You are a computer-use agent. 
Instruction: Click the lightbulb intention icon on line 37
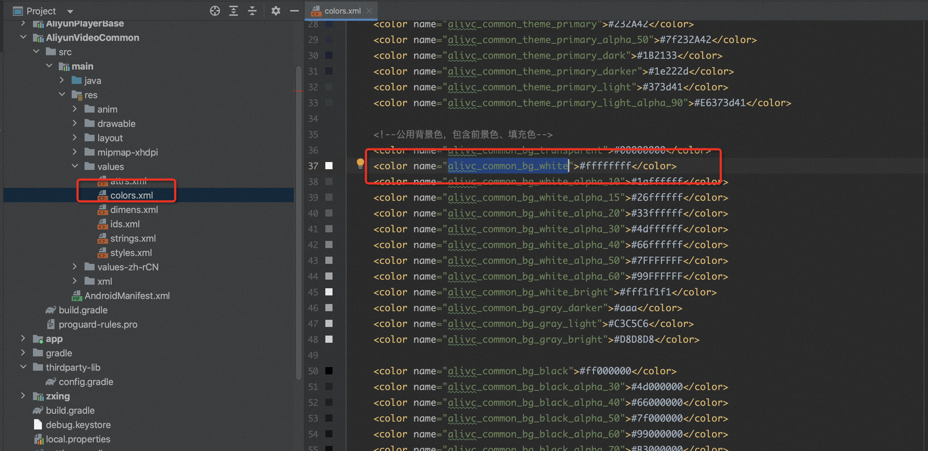pyautogui.click(x=360, y=163)
